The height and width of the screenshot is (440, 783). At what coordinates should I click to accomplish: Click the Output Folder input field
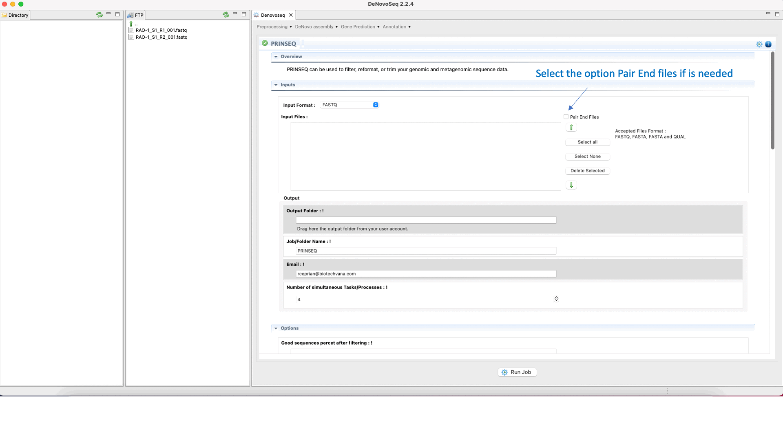tap(426, 220)
